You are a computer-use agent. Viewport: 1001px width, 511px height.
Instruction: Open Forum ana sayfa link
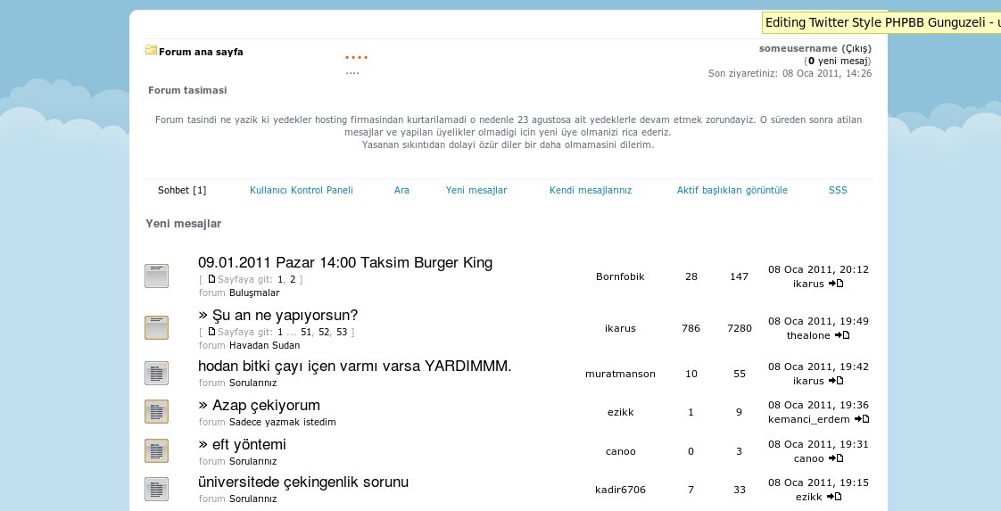(x=201, y=52)
